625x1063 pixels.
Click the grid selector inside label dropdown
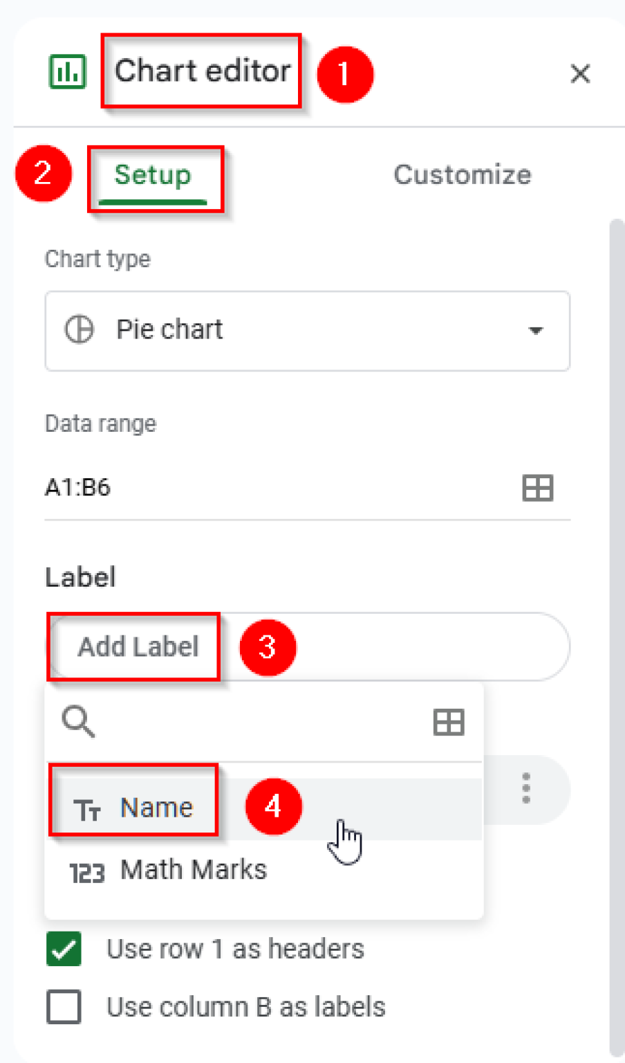(449, 722)
